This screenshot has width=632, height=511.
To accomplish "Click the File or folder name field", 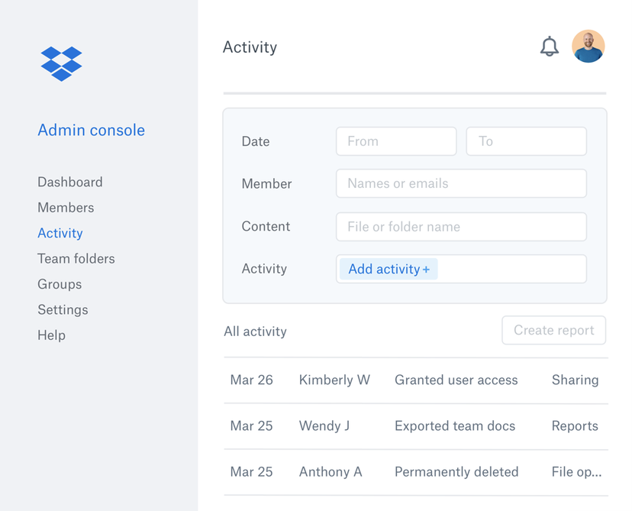I will (461, 227).
